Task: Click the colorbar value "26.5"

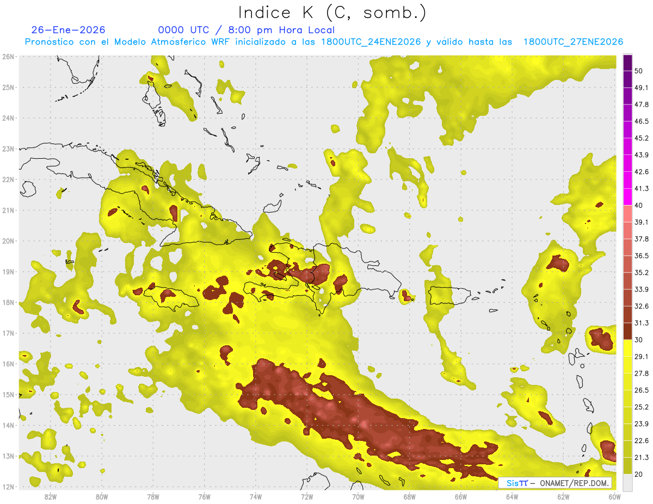Action: click(x=641, y=390)
